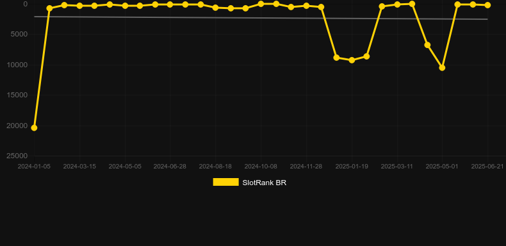
Task: Click the 2025-05-01 x-axis date label
Action: click(x=442, y=167)
